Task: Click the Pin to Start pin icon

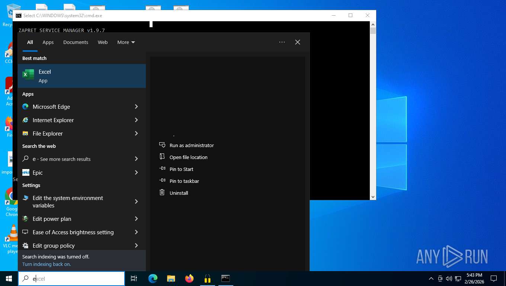Action: pos(162,169)
